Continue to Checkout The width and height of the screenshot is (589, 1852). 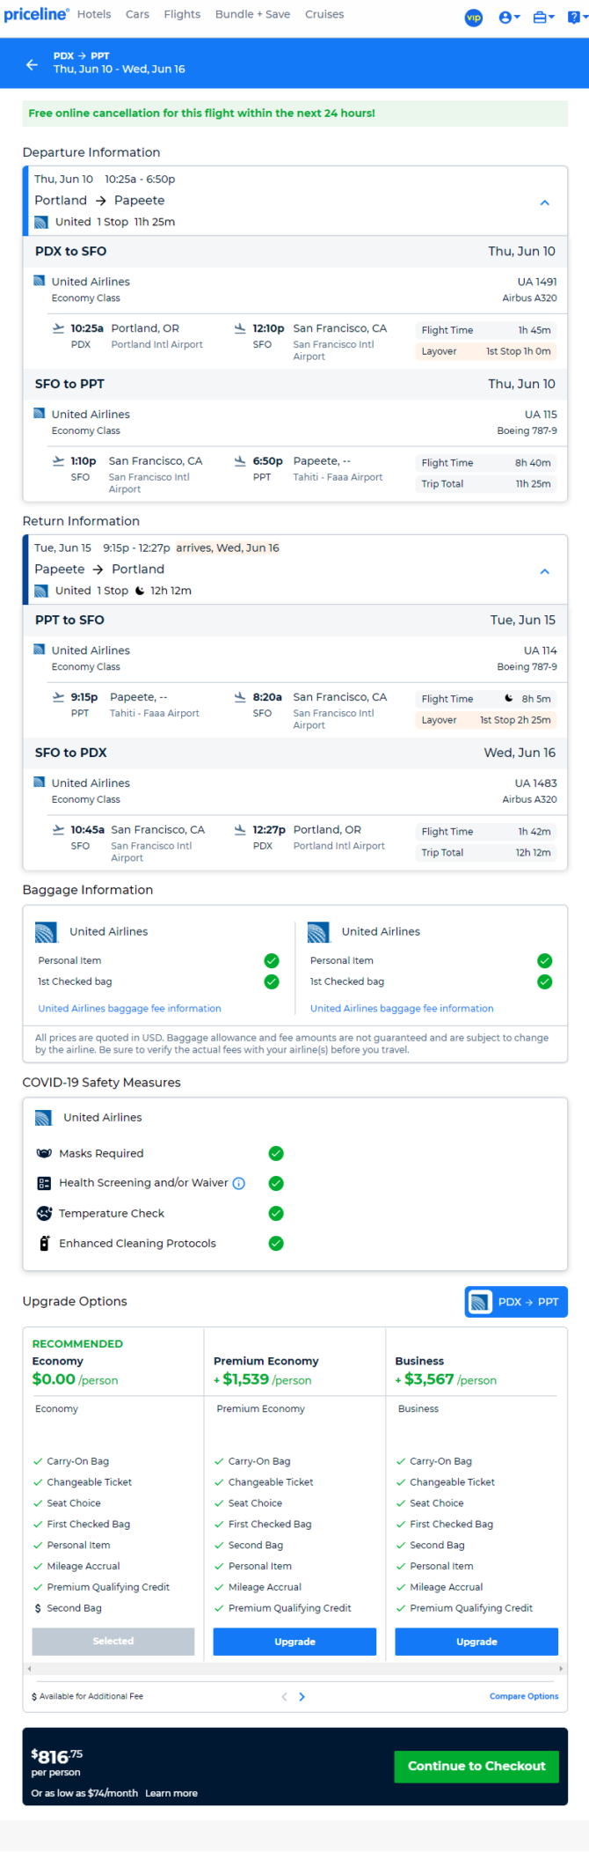tap(476, 1767)
